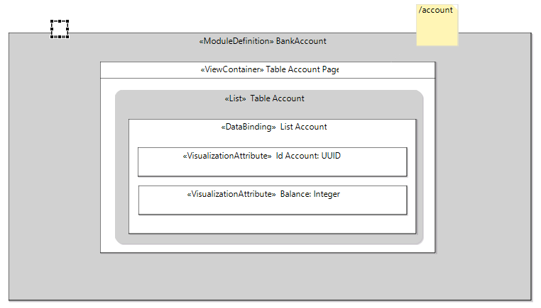Image resolution: width=541 pixels, height=308 pixels.
Task: Select the VisualizationAttribute stereotype of Balance
Action: tap(231, 194)
